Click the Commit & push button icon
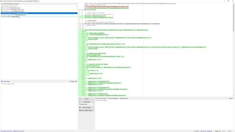Image resolution: width=235 pixels, height=132 pixels. 80,102
